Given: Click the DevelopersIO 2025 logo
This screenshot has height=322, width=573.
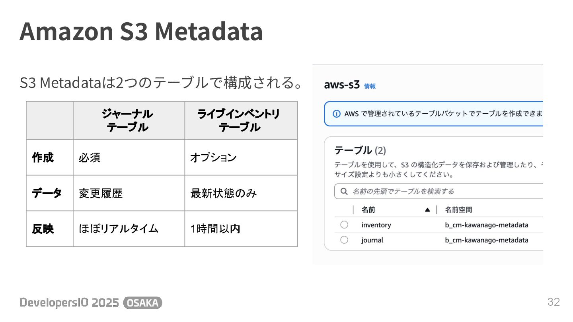Looking at the screenshot, I should pyautogui.click(x=69, y=303).
